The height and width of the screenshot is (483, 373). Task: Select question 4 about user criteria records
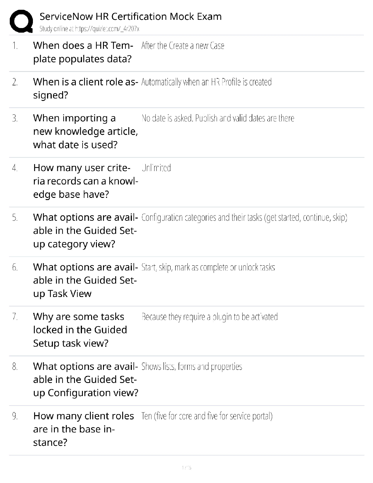tap(86, 181)
